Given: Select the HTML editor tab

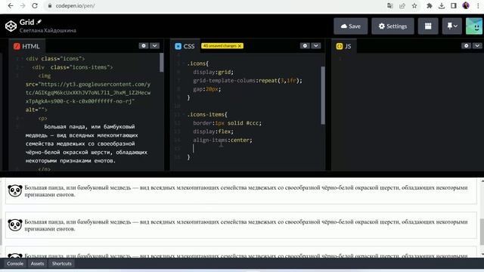Looking at the screenshot, I should (26, 46).
